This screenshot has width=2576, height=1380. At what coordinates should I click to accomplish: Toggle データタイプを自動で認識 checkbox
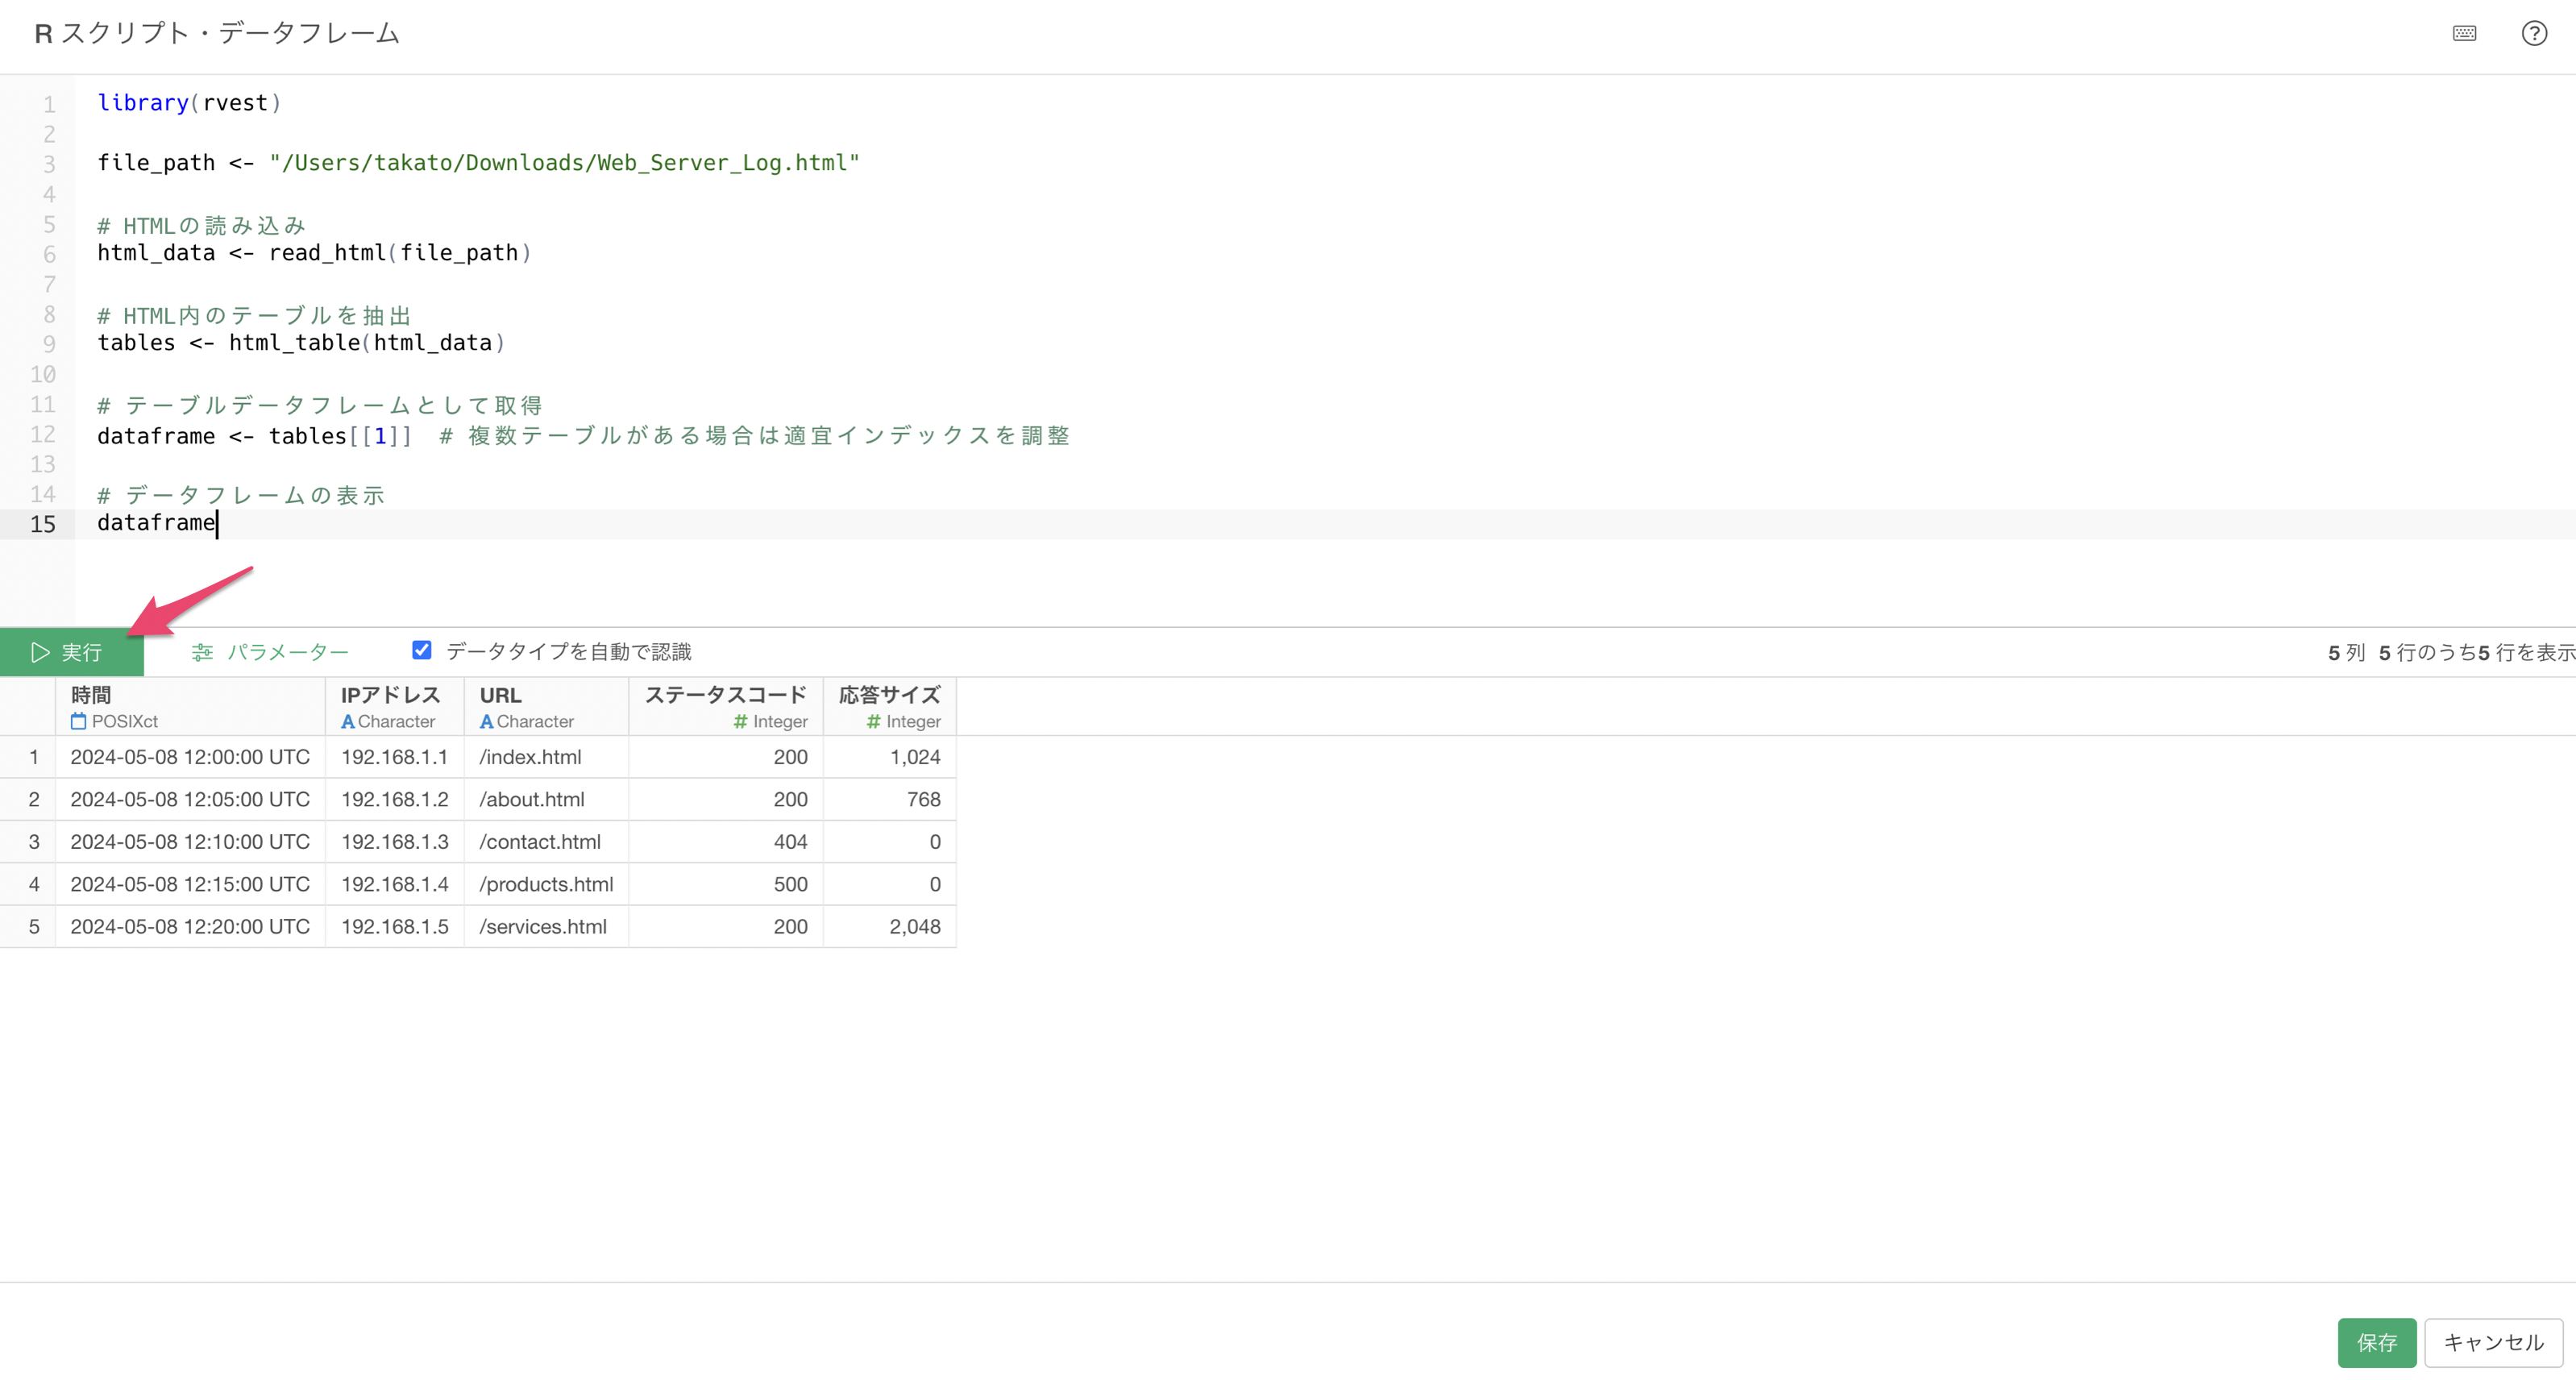tap(422, 651)
